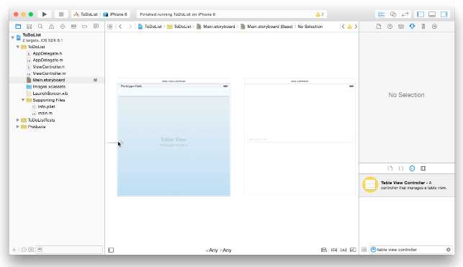Collapse the ToDoList group folder
The height and width of the screenshot is (267, 463).
[18, 47]
